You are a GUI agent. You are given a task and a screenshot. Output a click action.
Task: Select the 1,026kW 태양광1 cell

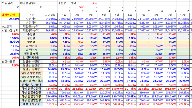77,26
